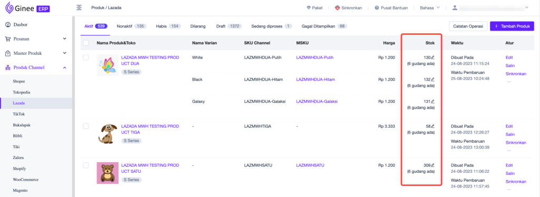Image resolution: width=540 pixels, height=197 pixels.
Task: Check the LAZADA MWH TESTING PRODUCT SATU checkbox
Action: click(x=86, y=165)
